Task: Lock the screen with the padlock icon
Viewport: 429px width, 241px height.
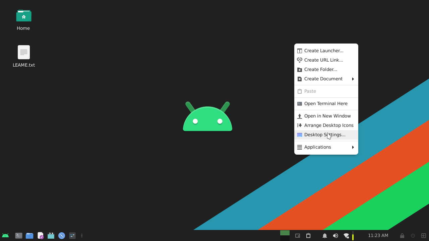Action: 402,236
